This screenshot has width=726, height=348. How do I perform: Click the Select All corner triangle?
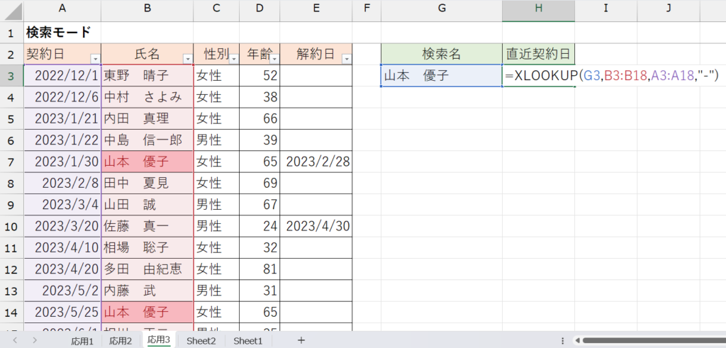[11, 11]
